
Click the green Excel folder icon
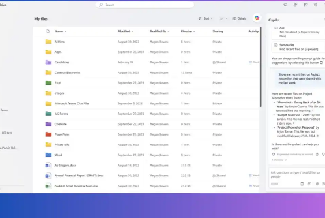[x=48, y=83]
